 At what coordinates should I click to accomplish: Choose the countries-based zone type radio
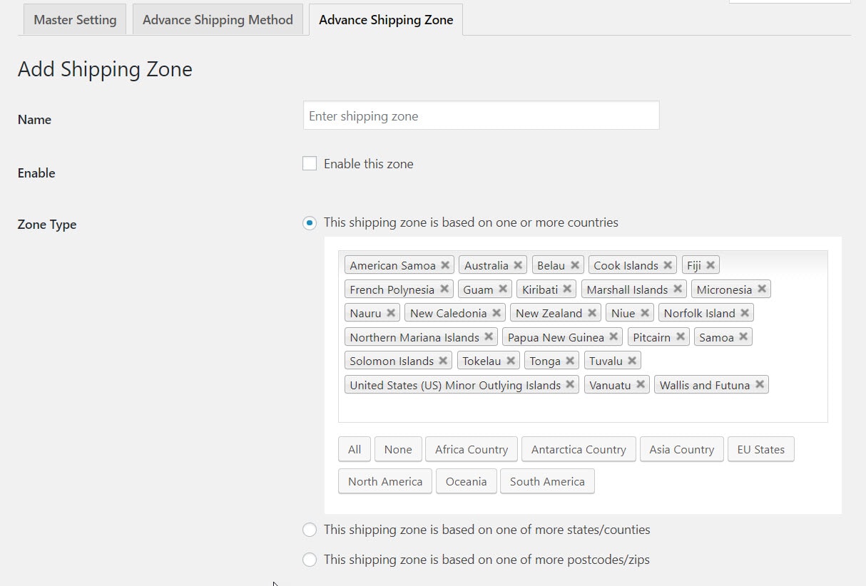(310, 223)
